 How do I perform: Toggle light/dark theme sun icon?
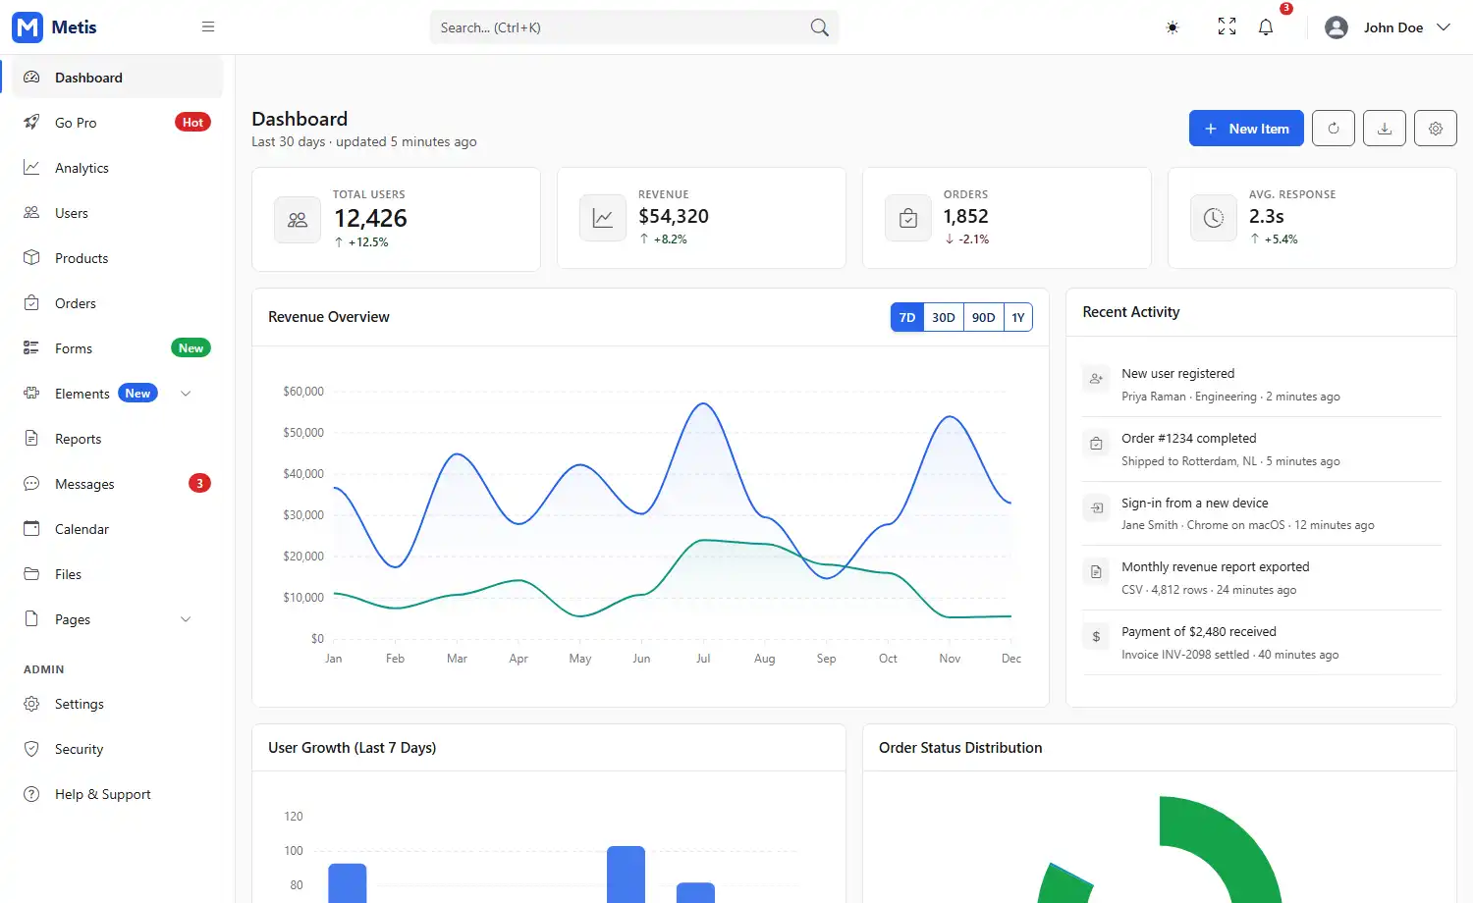pos(1173,27)
